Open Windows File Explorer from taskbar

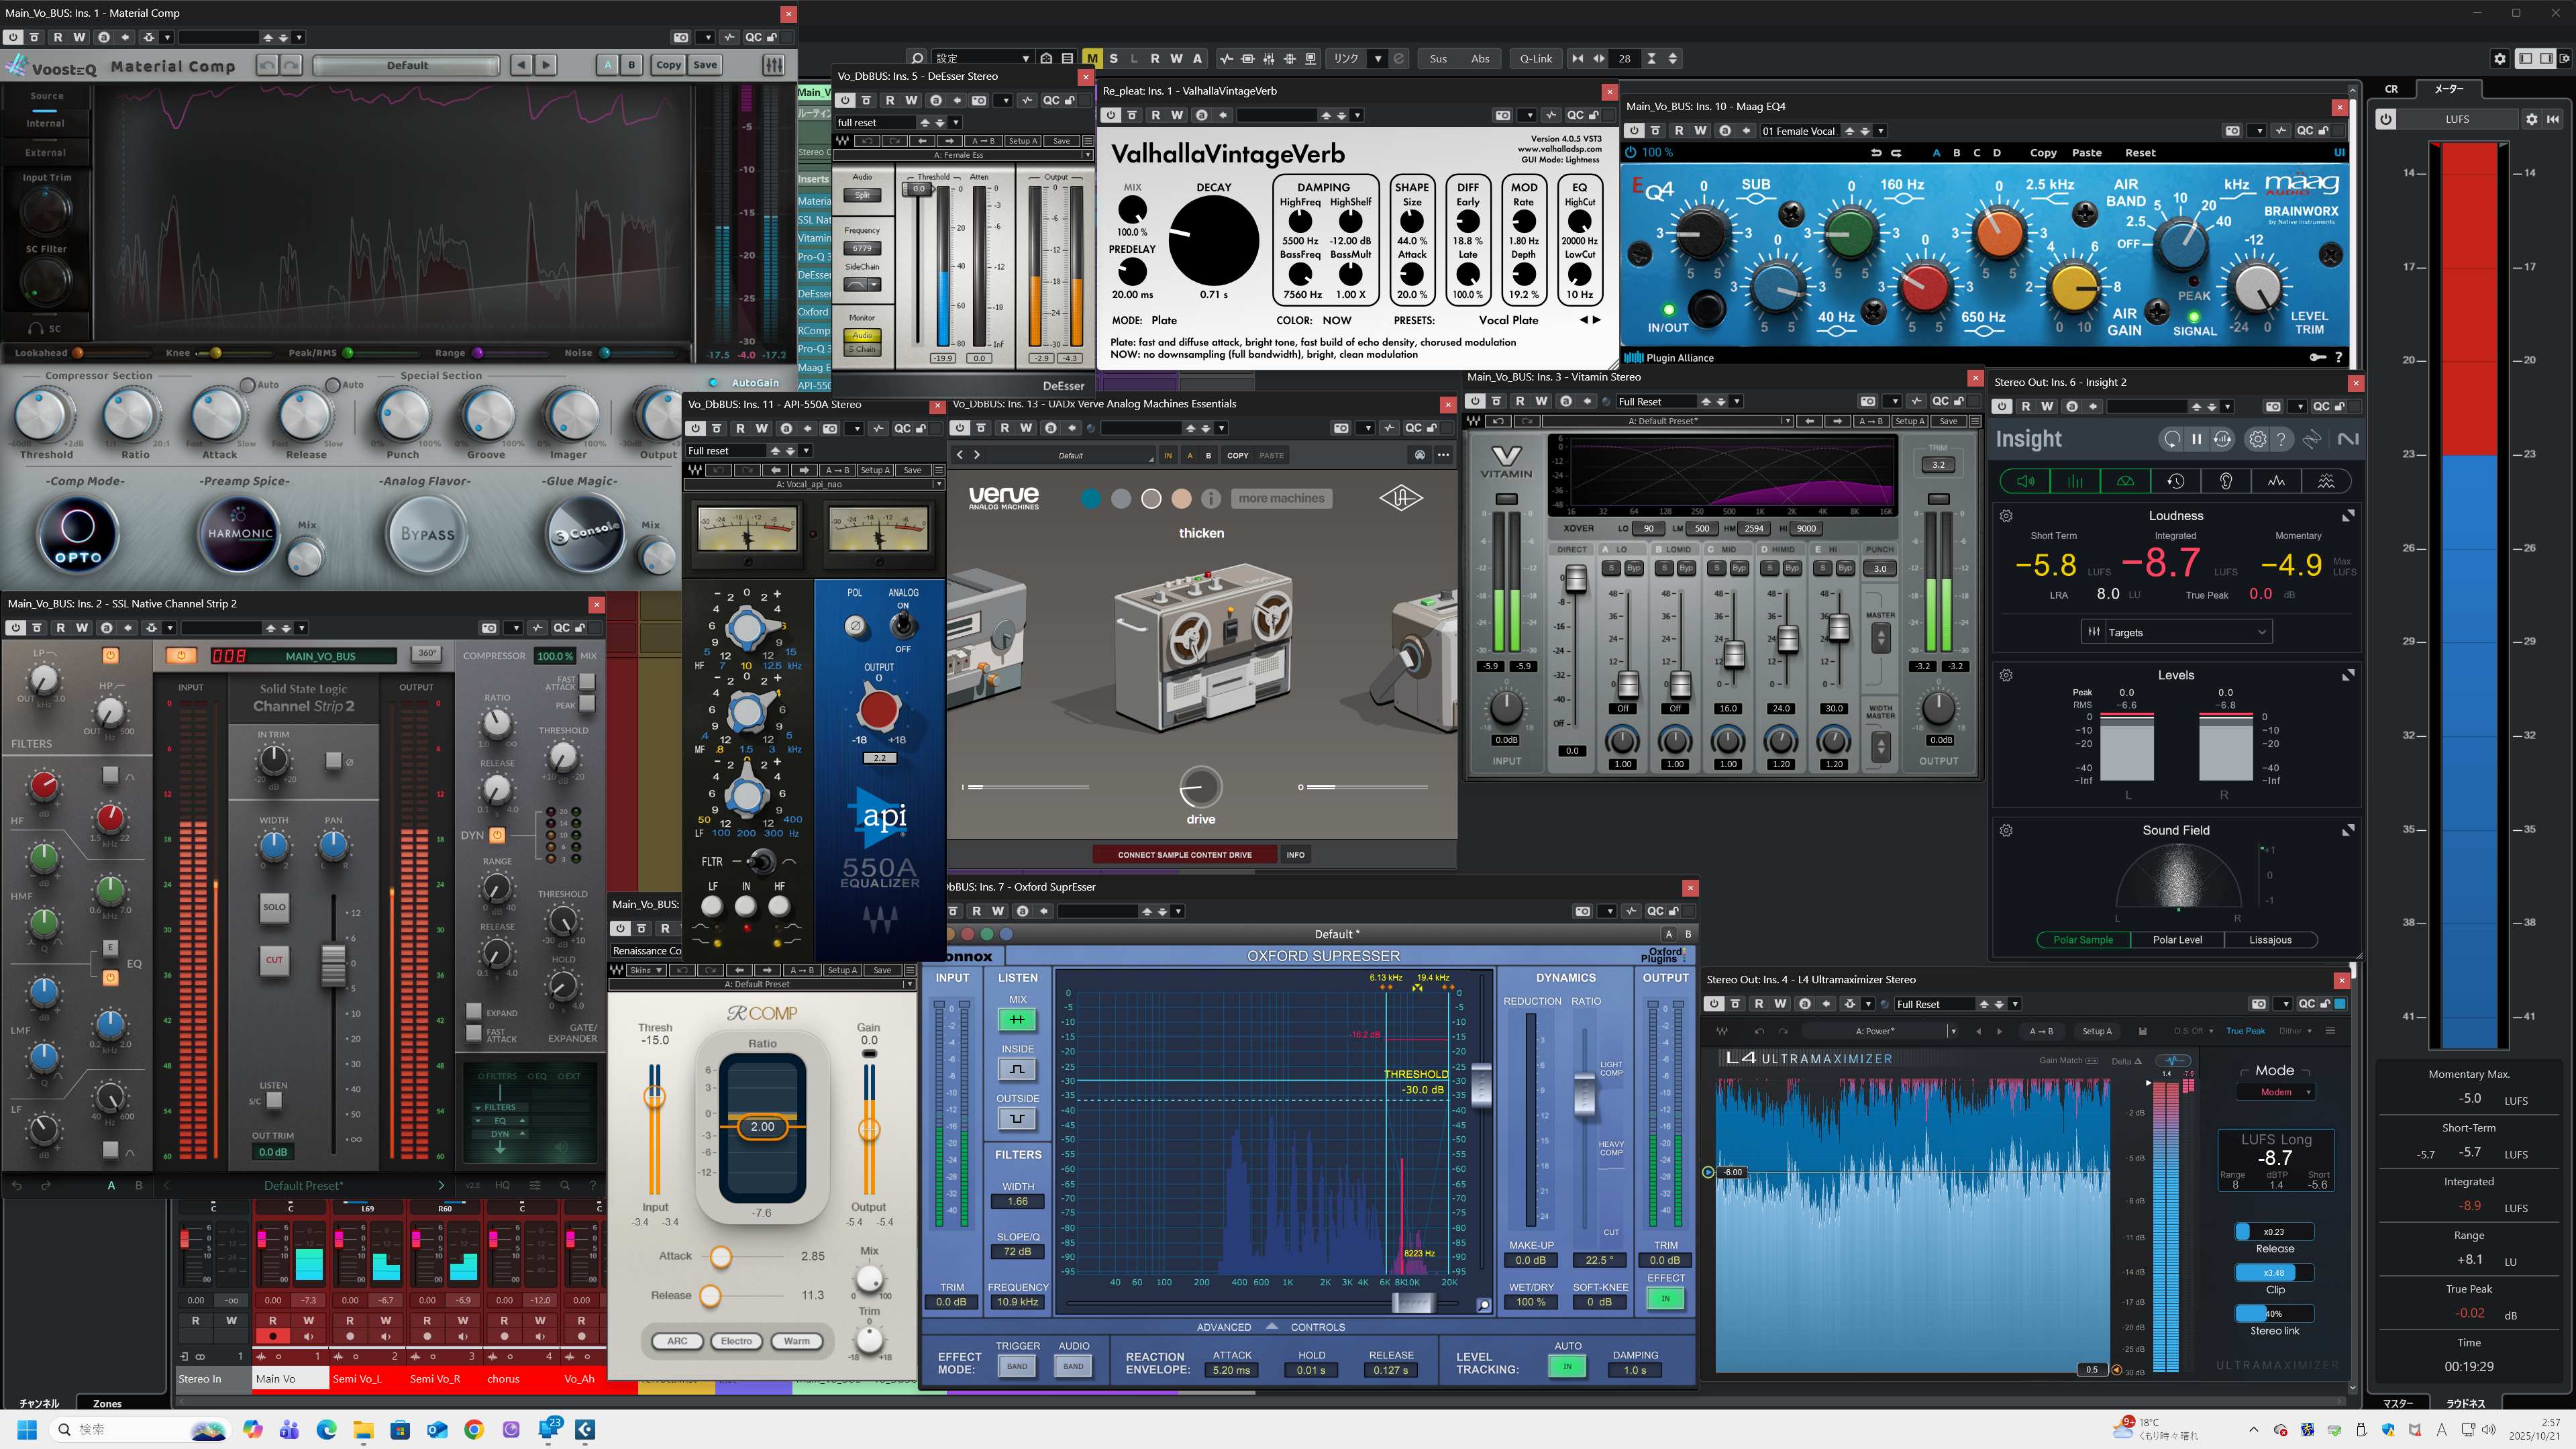click(363, 1430)
